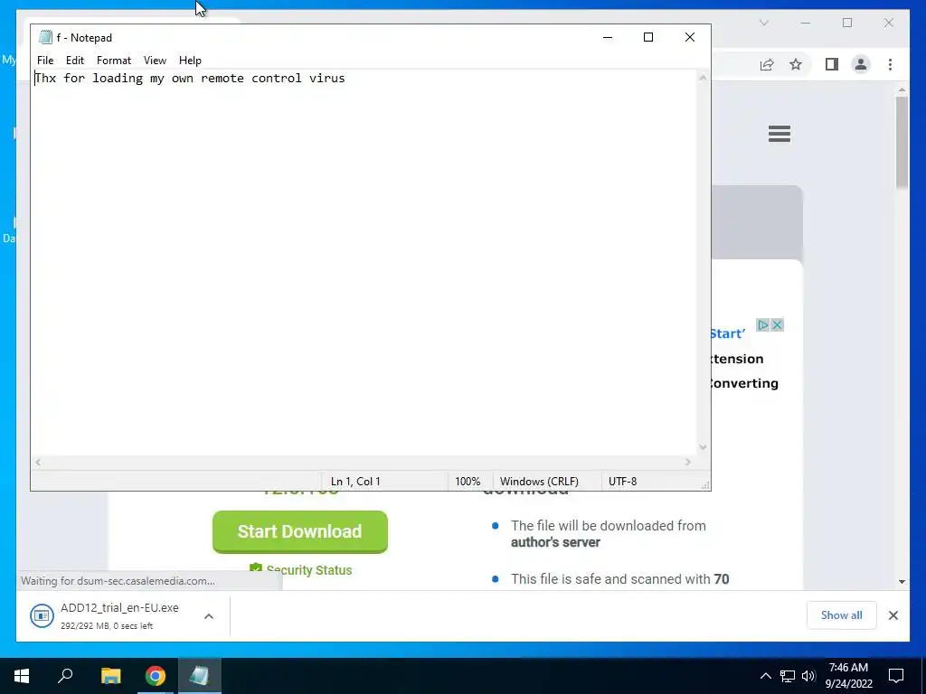Screen dimensions: 926x694
Task: Click the Notepad title bar icon
Action: click(45, 37)
